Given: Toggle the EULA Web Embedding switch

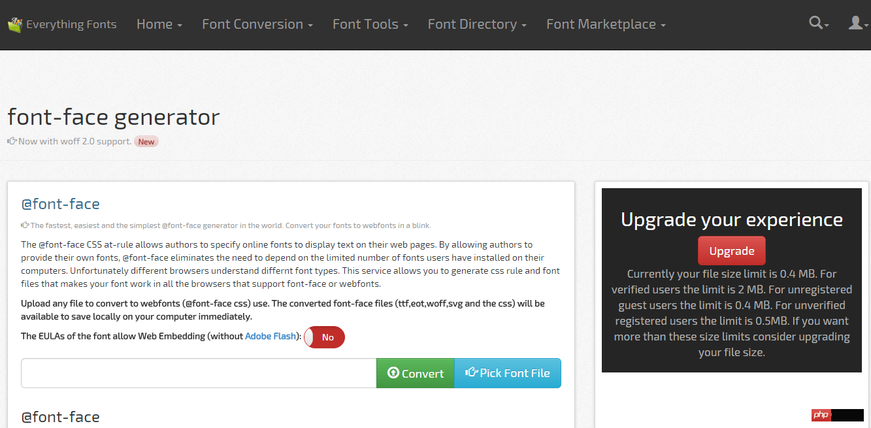Looking at the screenshot, I should tap(324, 337).
